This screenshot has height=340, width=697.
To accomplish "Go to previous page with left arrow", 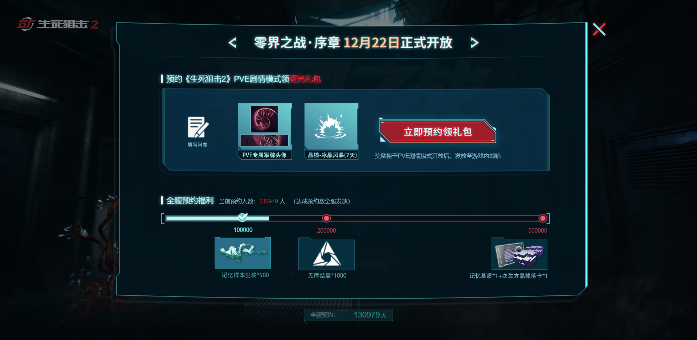I will point(232,43).
